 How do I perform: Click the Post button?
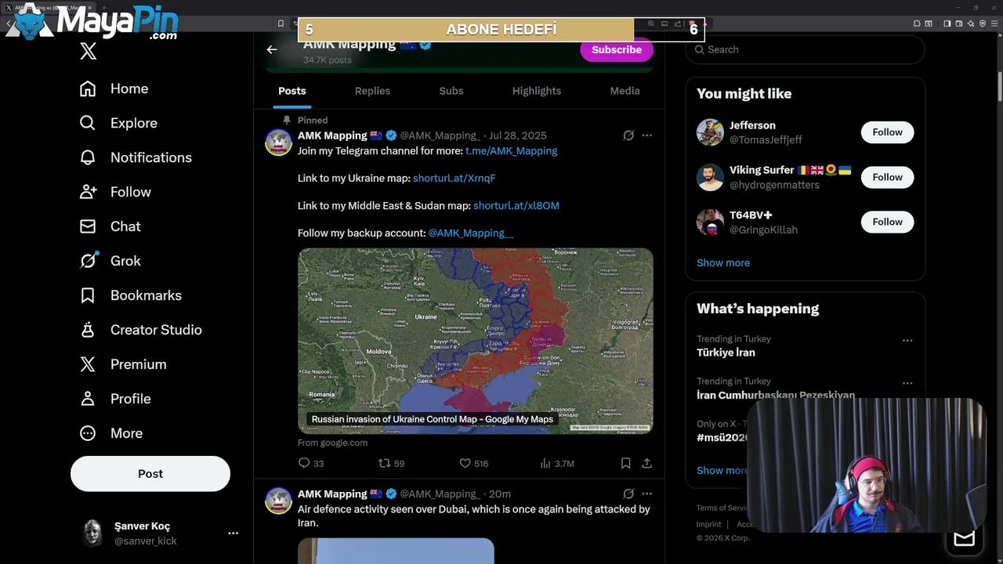pos(150,474)
